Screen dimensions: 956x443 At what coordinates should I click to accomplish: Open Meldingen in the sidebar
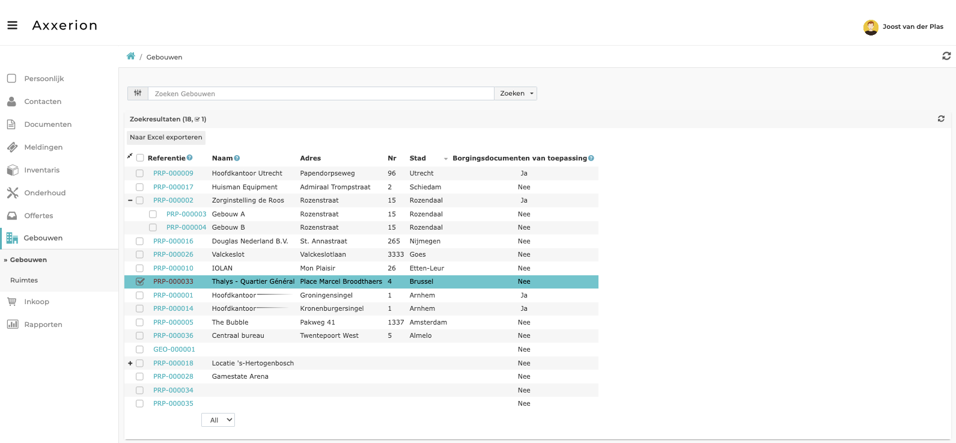[x=43, y=147]
